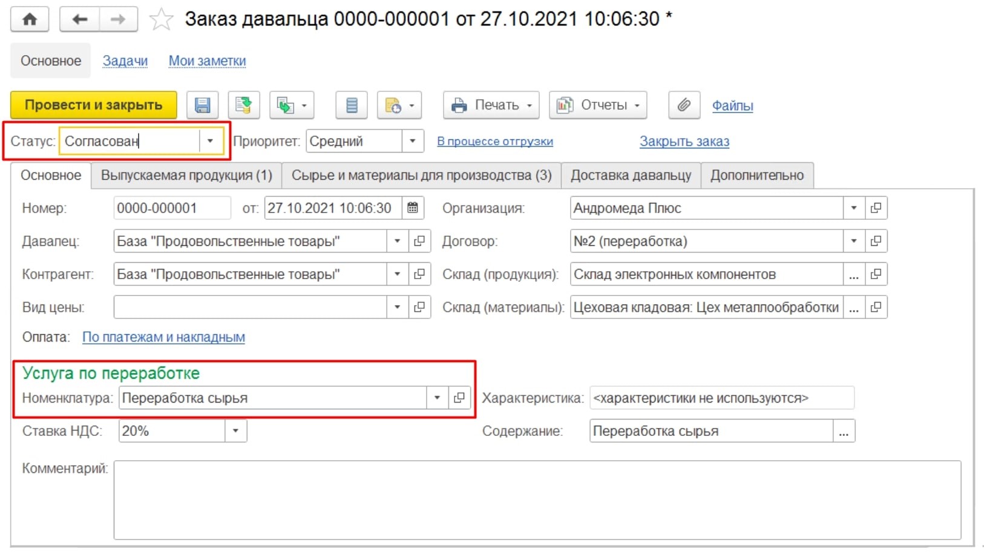Select inner Основное tab above Номер
Screen dimensions: 984x554
tap(51, 176)
